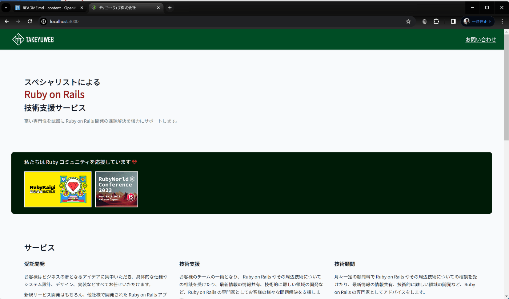Click the サービス section heading
Viewport: 509px width, 299px height.
point(40,247)
